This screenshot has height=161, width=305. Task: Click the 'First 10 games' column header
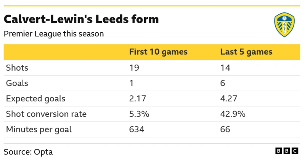(x=158, y=52)
